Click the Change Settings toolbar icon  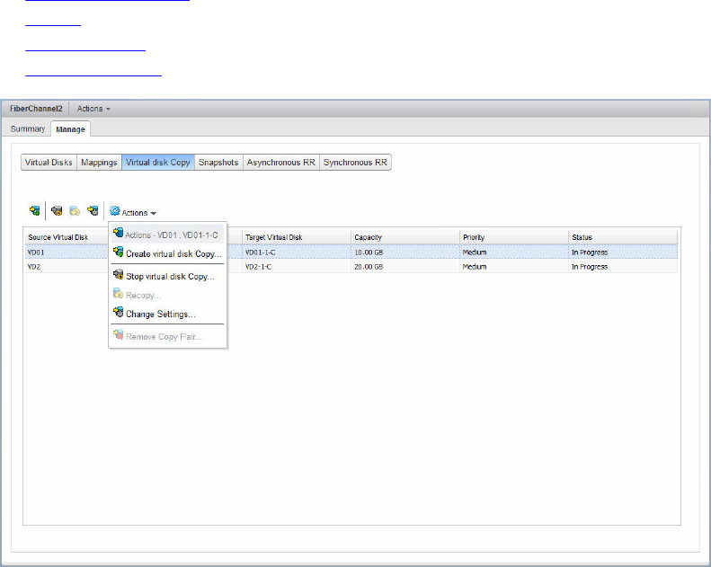93,211
